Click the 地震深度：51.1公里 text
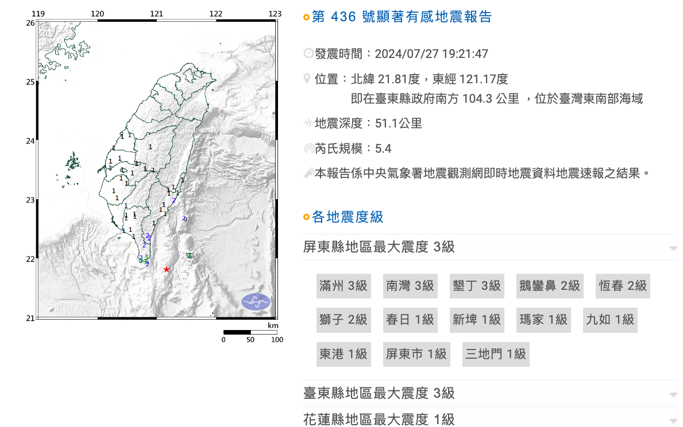 coord(369,123)
